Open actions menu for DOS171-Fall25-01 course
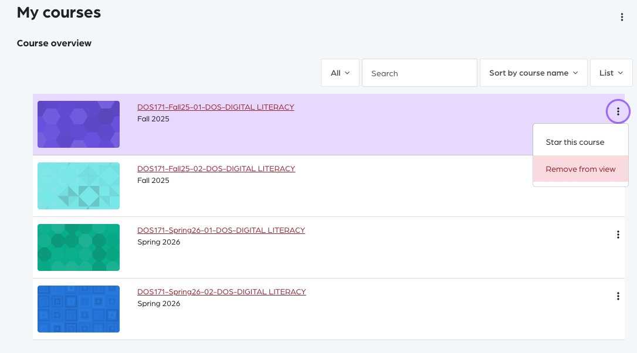Screen dimensions: 637x353 pos(618,111)
